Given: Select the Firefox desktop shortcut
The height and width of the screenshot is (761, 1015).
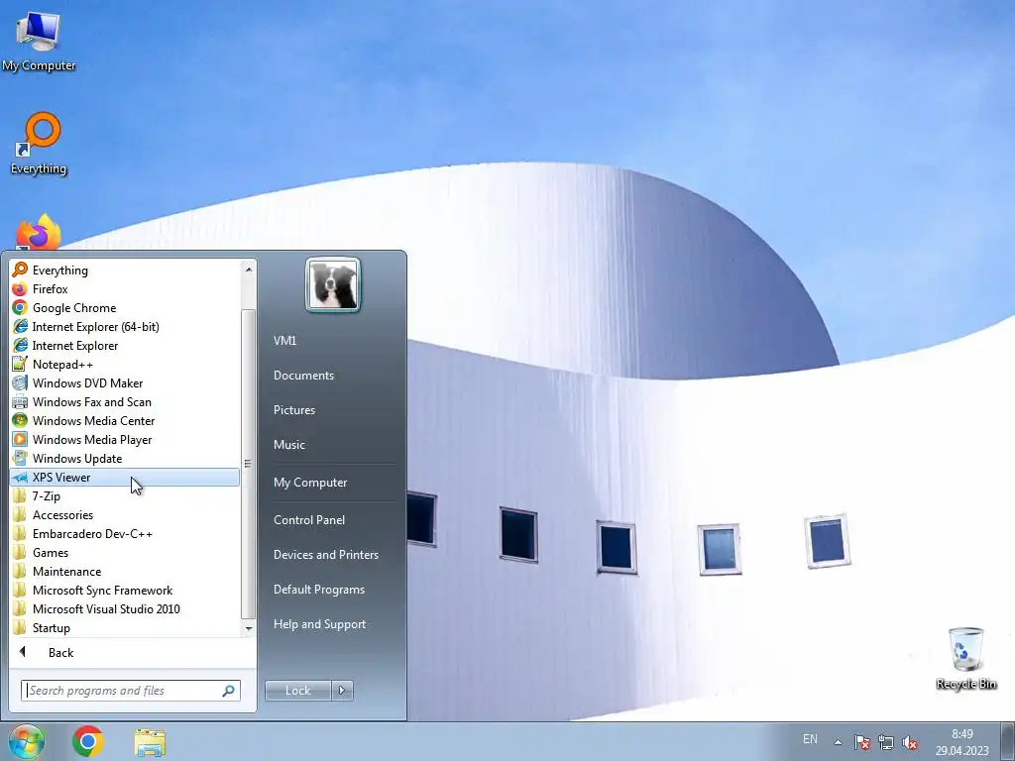Looking at the screenshot, I should point(39,233).
